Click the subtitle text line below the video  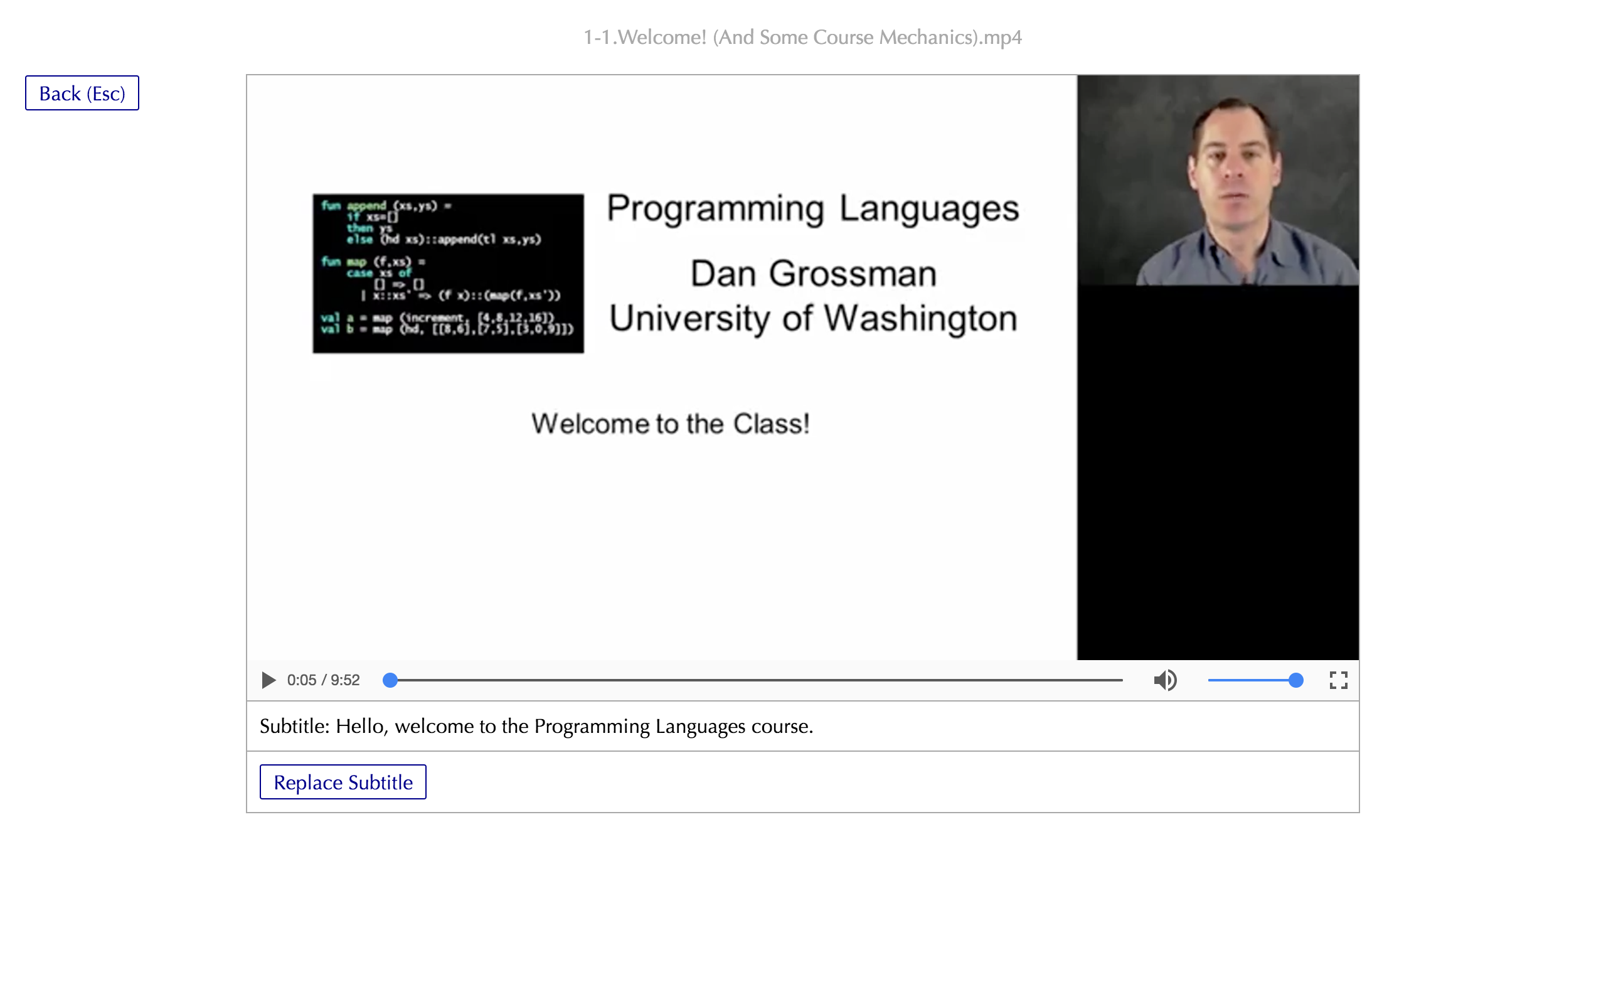(536, 726)
